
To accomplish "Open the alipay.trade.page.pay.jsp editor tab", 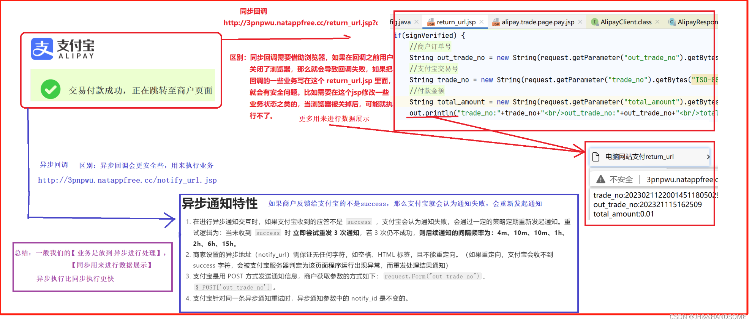I will 537,22.
